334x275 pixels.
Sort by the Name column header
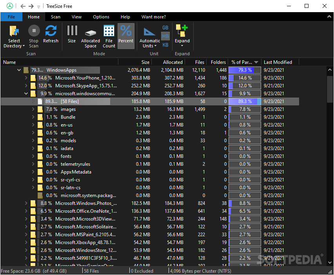coord(60,62)
